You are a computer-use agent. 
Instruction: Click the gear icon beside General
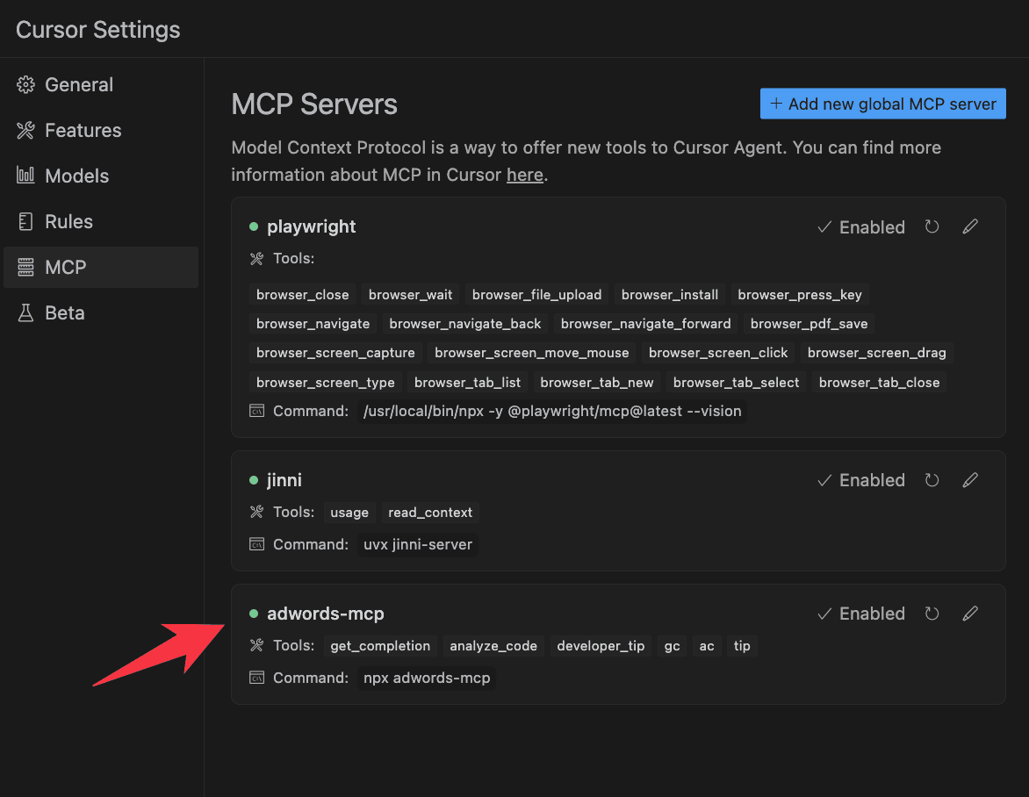[25, 84]
